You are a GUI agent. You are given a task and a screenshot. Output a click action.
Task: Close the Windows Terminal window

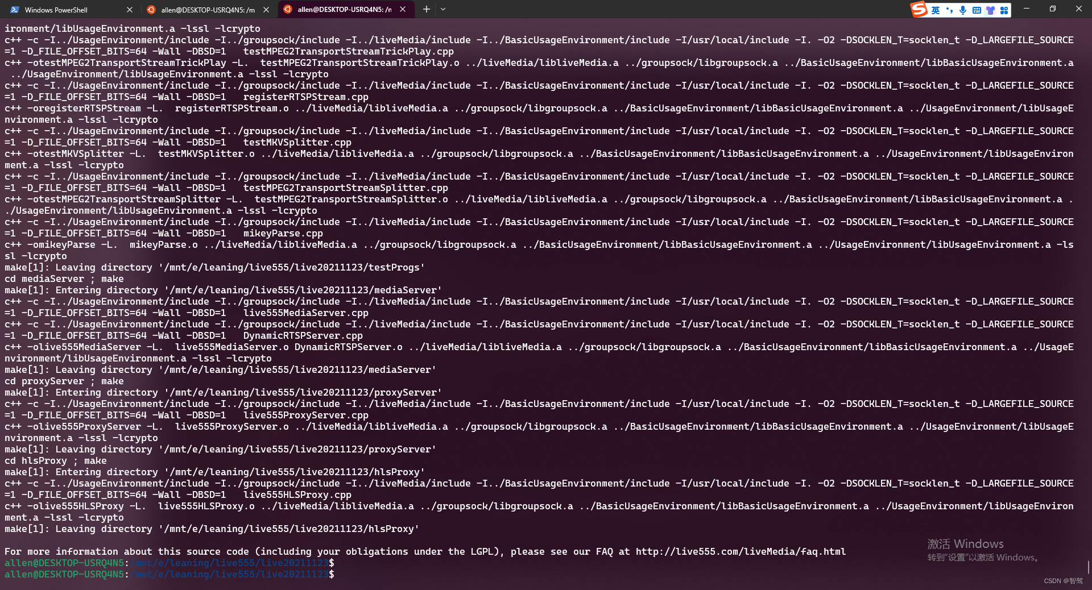(1079, 9)
